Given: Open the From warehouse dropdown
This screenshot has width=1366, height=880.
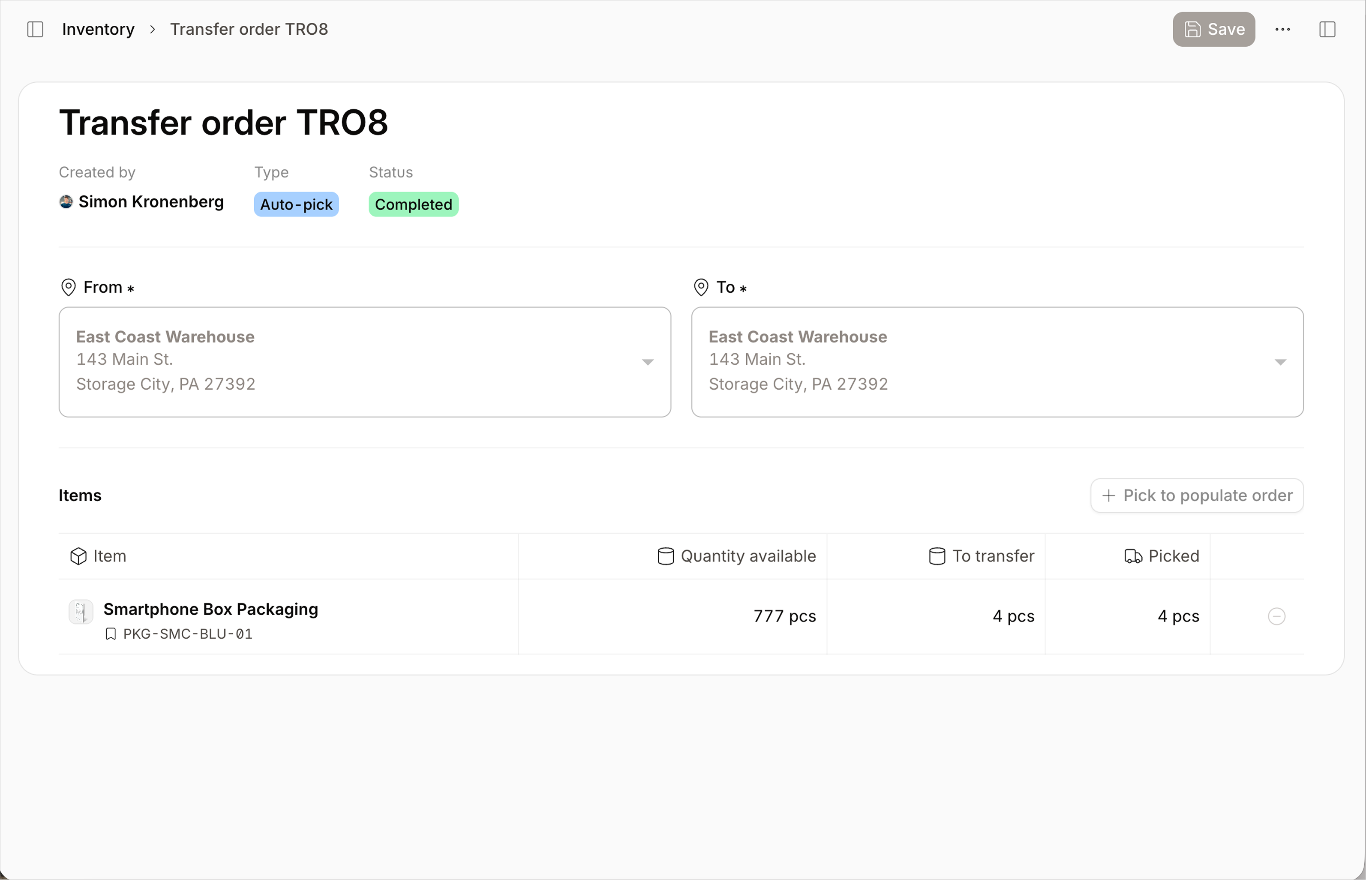Looking at the screenshot, I should [365, 362].
